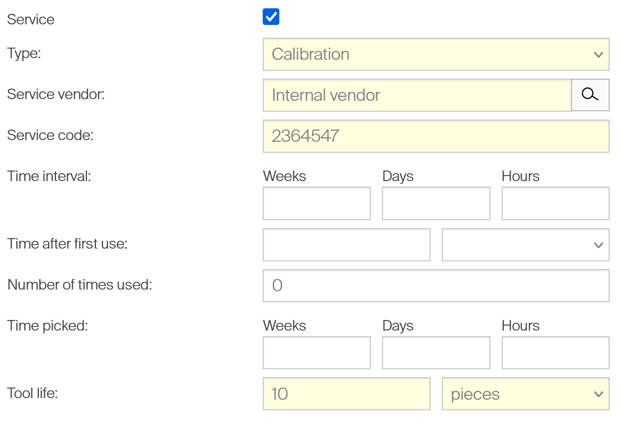Click the Service label text
The height and width of the screenshot is (423, 623).
(x=31, y=19)
